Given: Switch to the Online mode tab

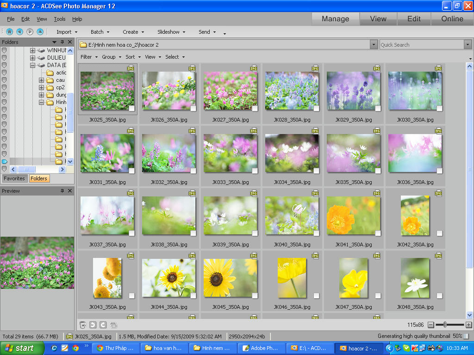Looking at the screenshot, I should tap(452, 18).
